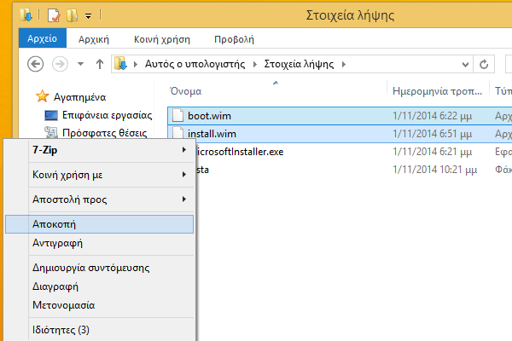Expand the chevron after Αυτός ο υπολογιστής
Screen dimensions: 512x341
[x=254, y=64]
